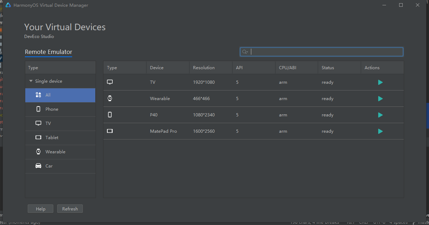Switch to Remote Emulator tab

(x=48, y=52)
